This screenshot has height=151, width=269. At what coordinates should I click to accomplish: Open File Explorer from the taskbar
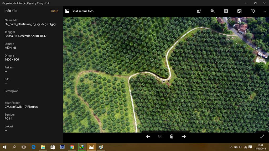click(43, 147)
